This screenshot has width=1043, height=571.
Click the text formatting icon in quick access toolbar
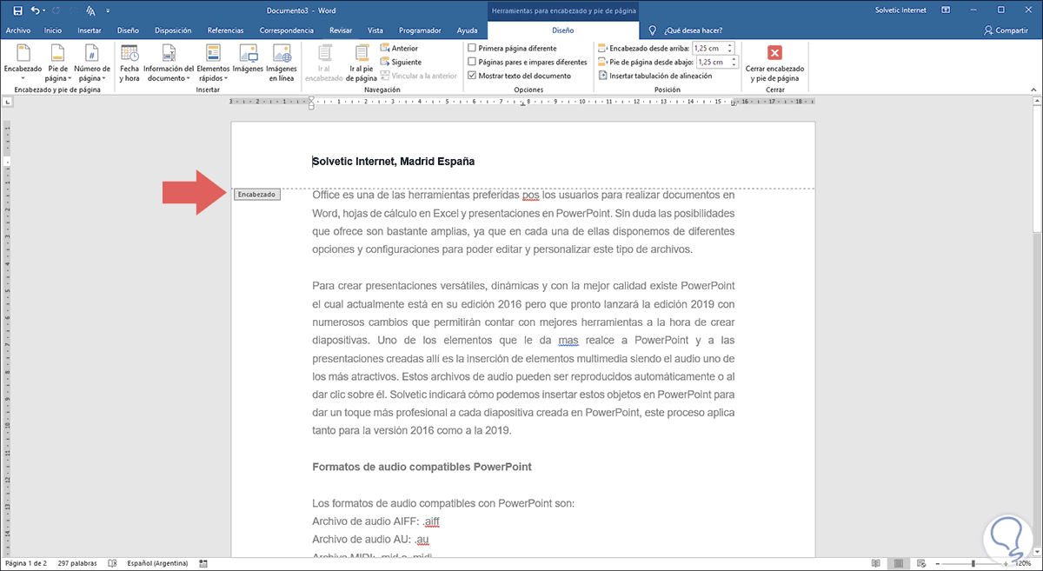pos(90,10)
